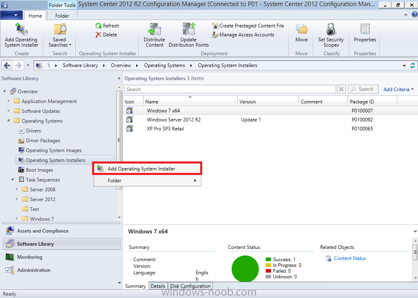Open the Test folder in tree

tap(31, 209)
